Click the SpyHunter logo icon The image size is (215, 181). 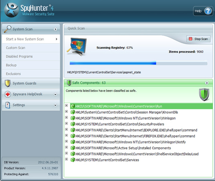tap(11, 10)
